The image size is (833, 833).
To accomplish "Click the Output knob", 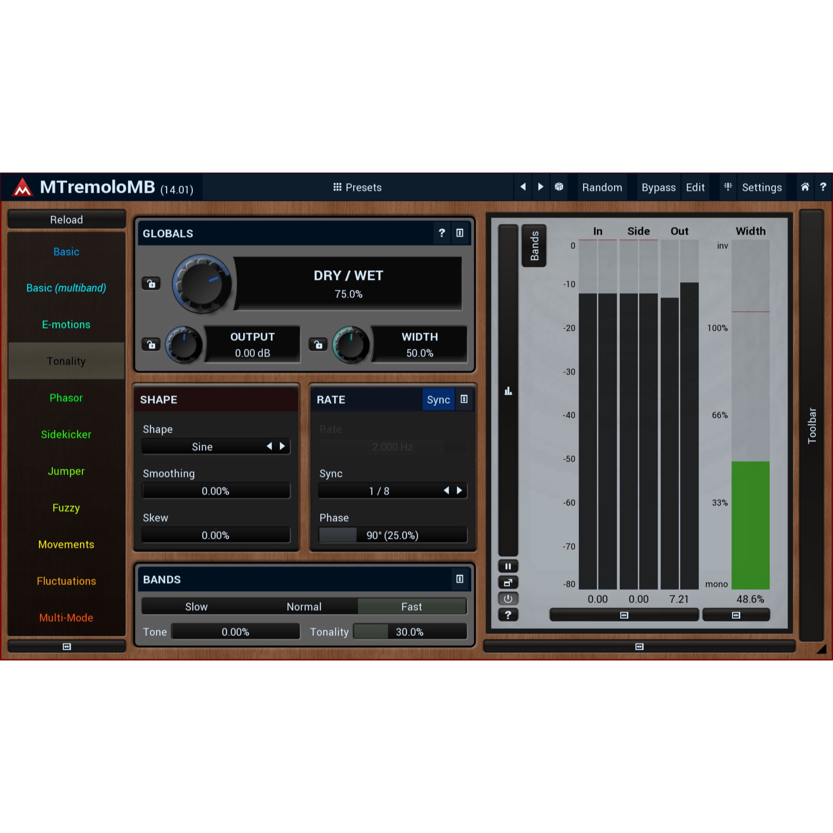I will pos(184,344).
